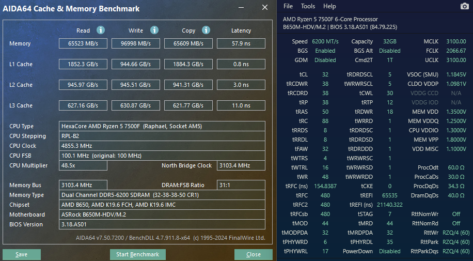Select L2 Cache Read 945.97 GB/s
473x261 pixels.
pos(83,85)
